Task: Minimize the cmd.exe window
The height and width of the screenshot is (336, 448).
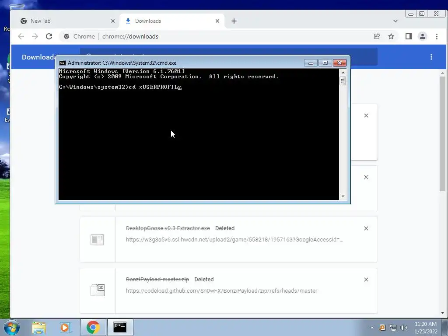Action: (311, 63)
